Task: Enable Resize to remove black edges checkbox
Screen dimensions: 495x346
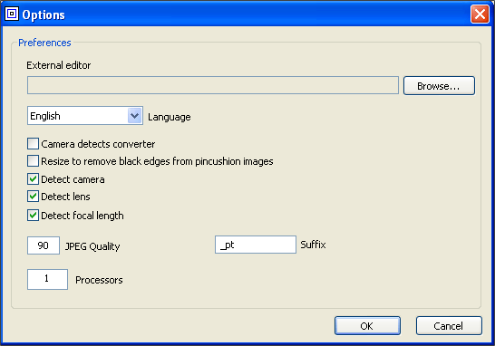Action: pyautogui.click(x=33, y=161)
